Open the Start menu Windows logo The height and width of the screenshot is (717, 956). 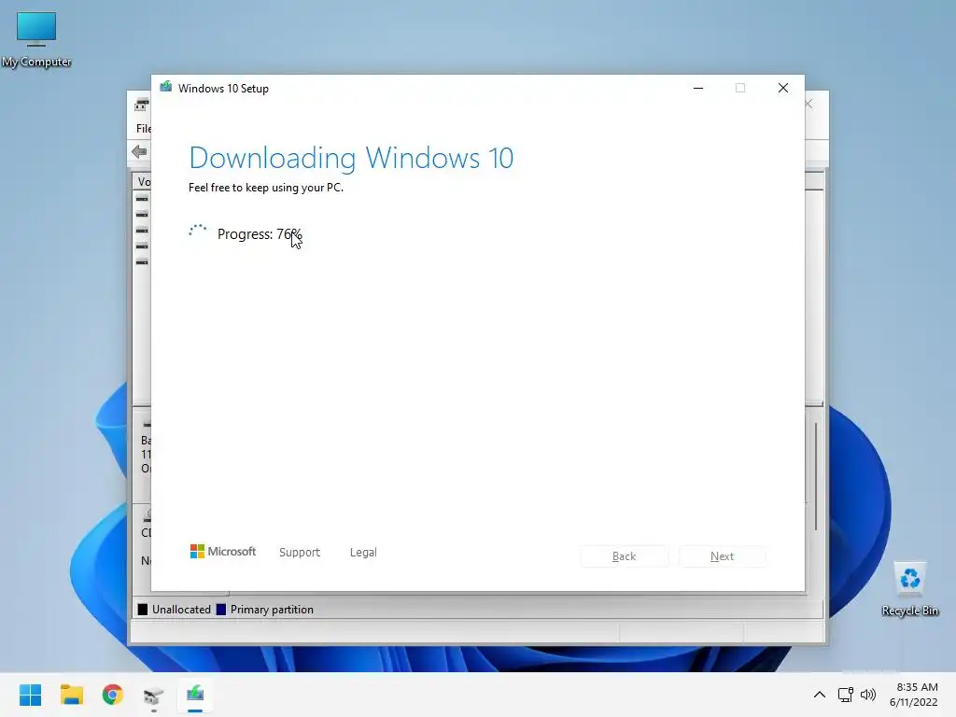pos(30,695)
